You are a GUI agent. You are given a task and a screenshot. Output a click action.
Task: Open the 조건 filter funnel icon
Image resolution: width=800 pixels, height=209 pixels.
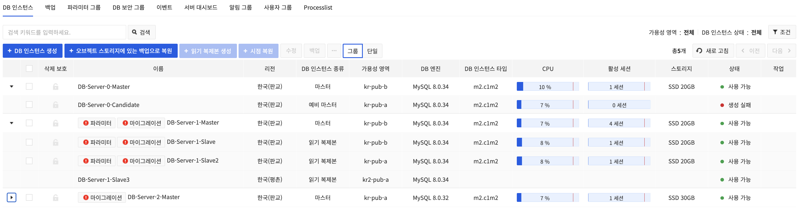(775, 32)
